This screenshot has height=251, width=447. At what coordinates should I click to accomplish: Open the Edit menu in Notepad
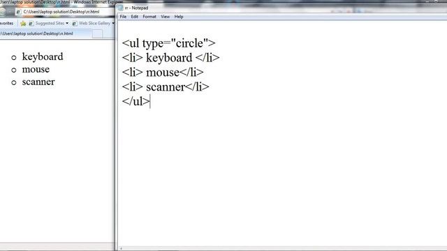coord(135,17)
